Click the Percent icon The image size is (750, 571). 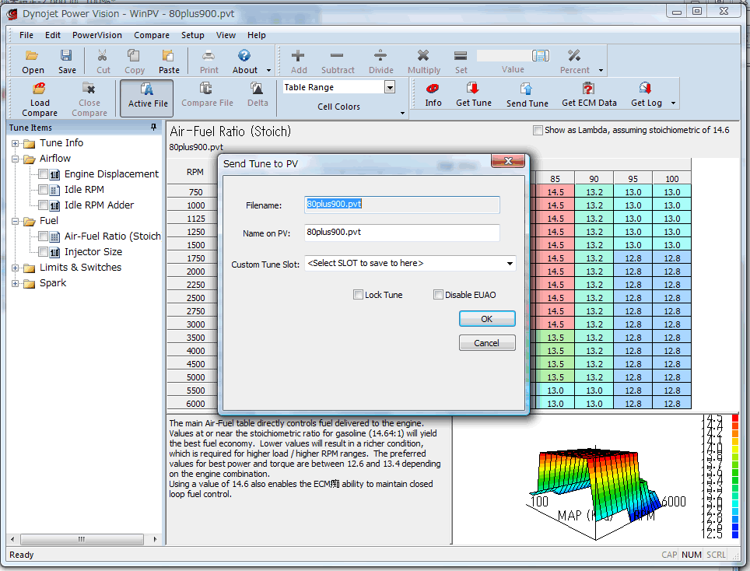pos(574,56)
